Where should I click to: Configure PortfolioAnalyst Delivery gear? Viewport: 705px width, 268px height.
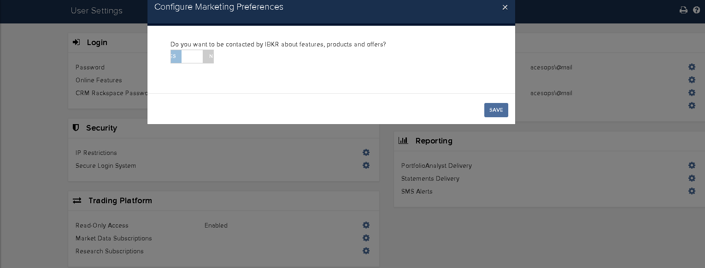point(692,165)
